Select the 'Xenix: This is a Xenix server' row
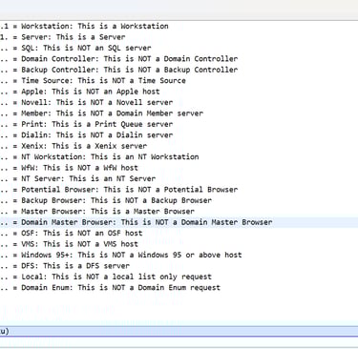 click(74, 146)
